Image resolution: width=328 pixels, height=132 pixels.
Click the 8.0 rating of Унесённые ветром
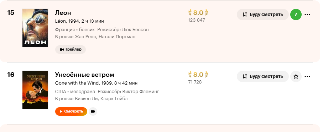coord(198,75)
